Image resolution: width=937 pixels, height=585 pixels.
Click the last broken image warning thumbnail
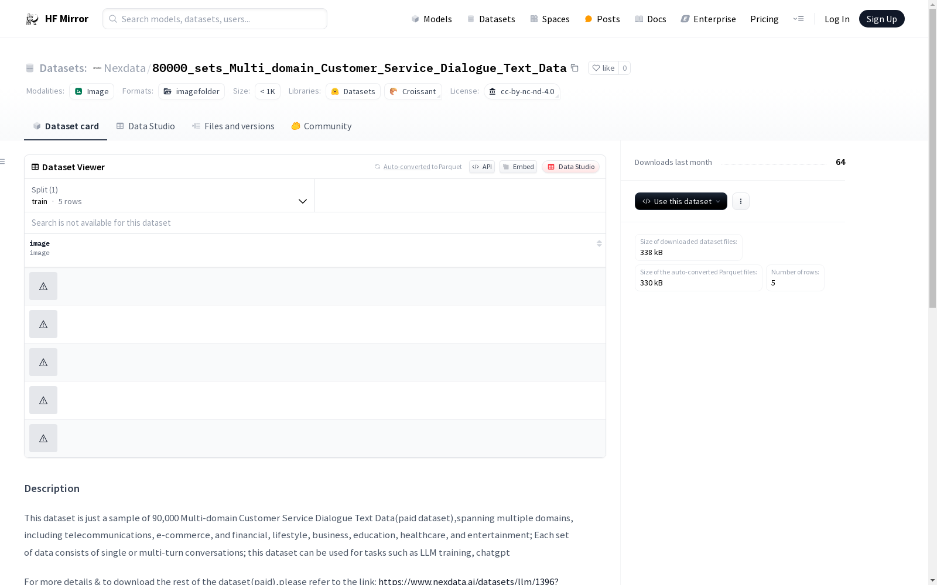[x=43, y=438]
